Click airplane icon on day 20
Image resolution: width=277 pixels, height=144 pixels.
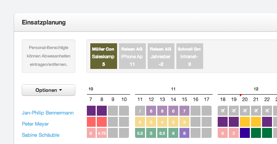(x=245, y=111)
